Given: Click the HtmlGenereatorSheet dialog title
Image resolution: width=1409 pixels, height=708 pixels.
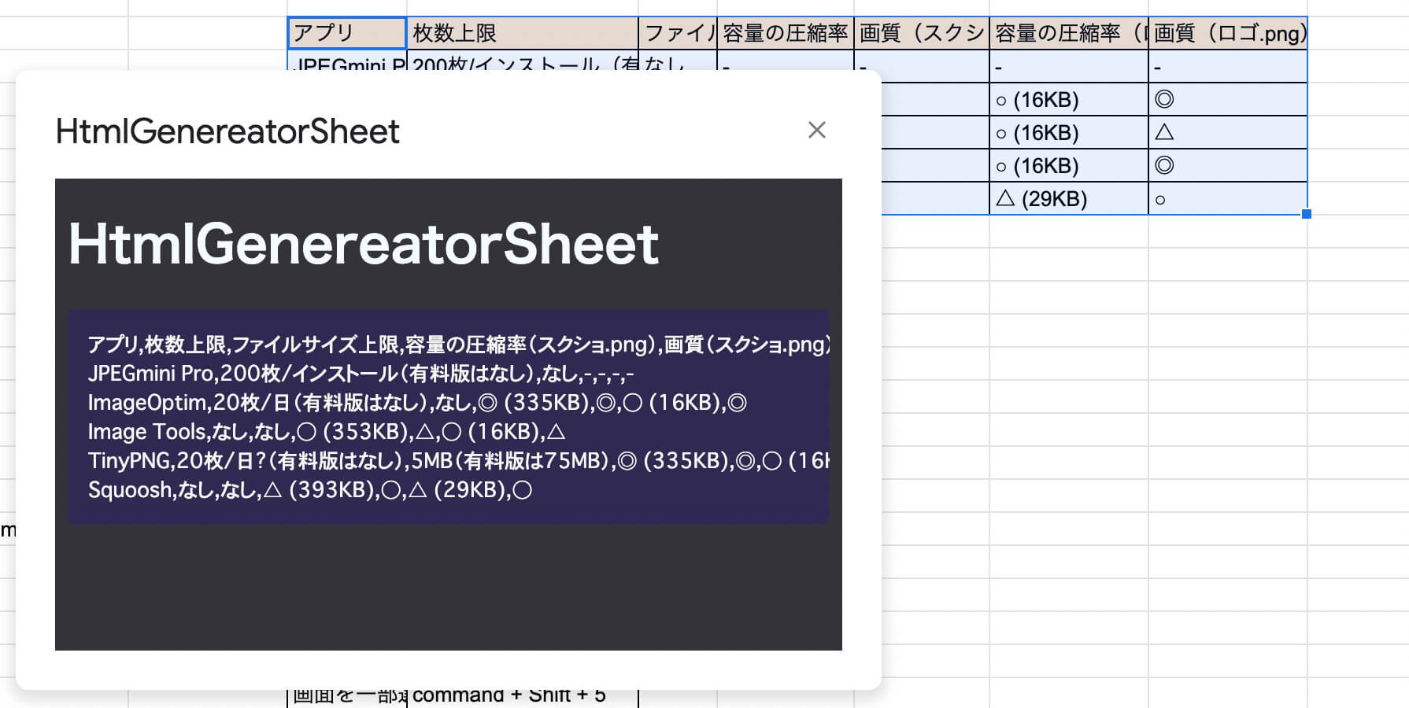Looking at the screenshot, I should [227, 131].
